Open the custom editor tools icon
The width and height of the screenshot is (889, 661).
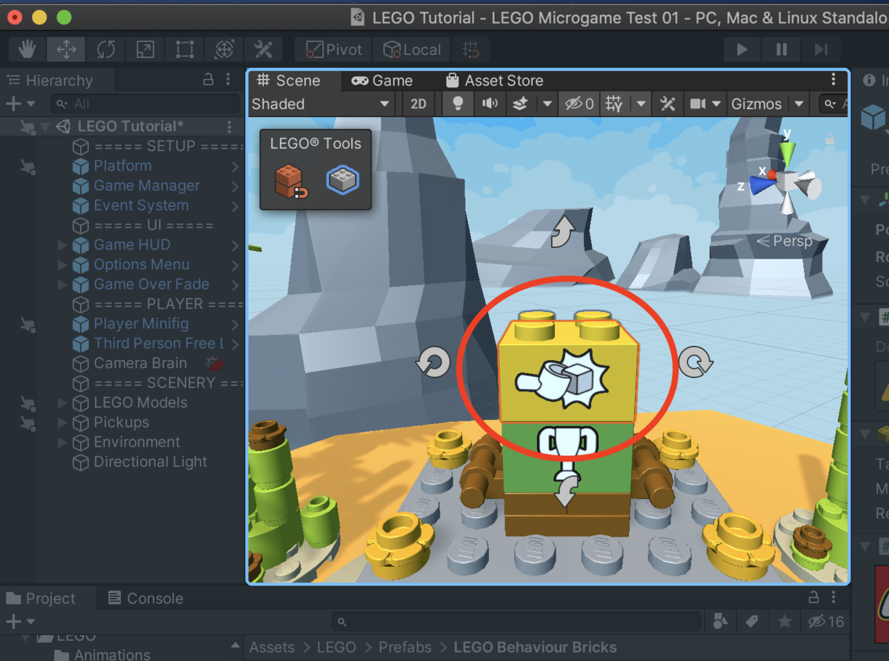[x=263, y=50]
